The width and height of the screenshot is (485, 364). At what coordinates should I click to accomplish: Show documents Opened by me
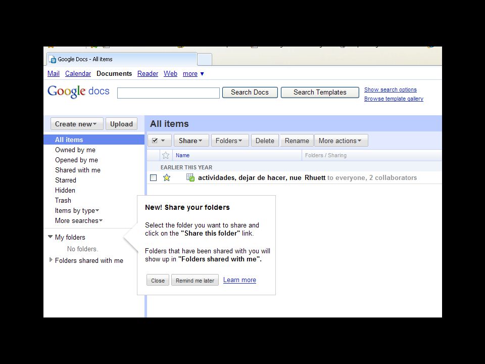[x=76, y=160]
